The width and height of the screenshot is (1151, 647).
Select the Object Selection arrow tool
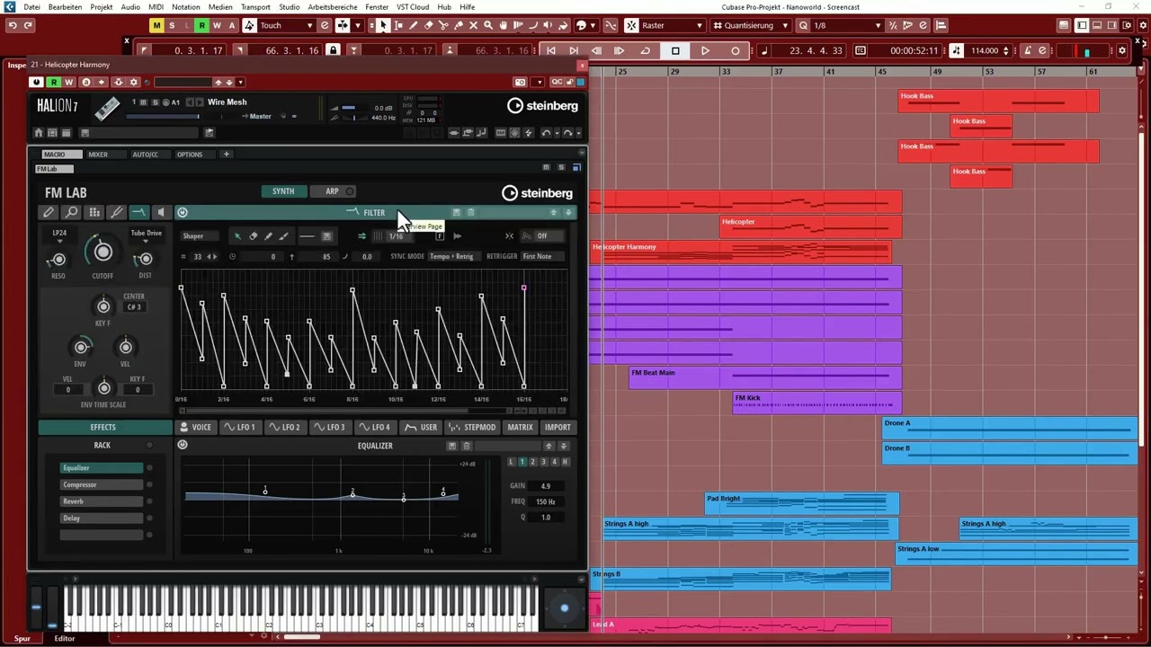pyautogui.click(x=384, y=25)
